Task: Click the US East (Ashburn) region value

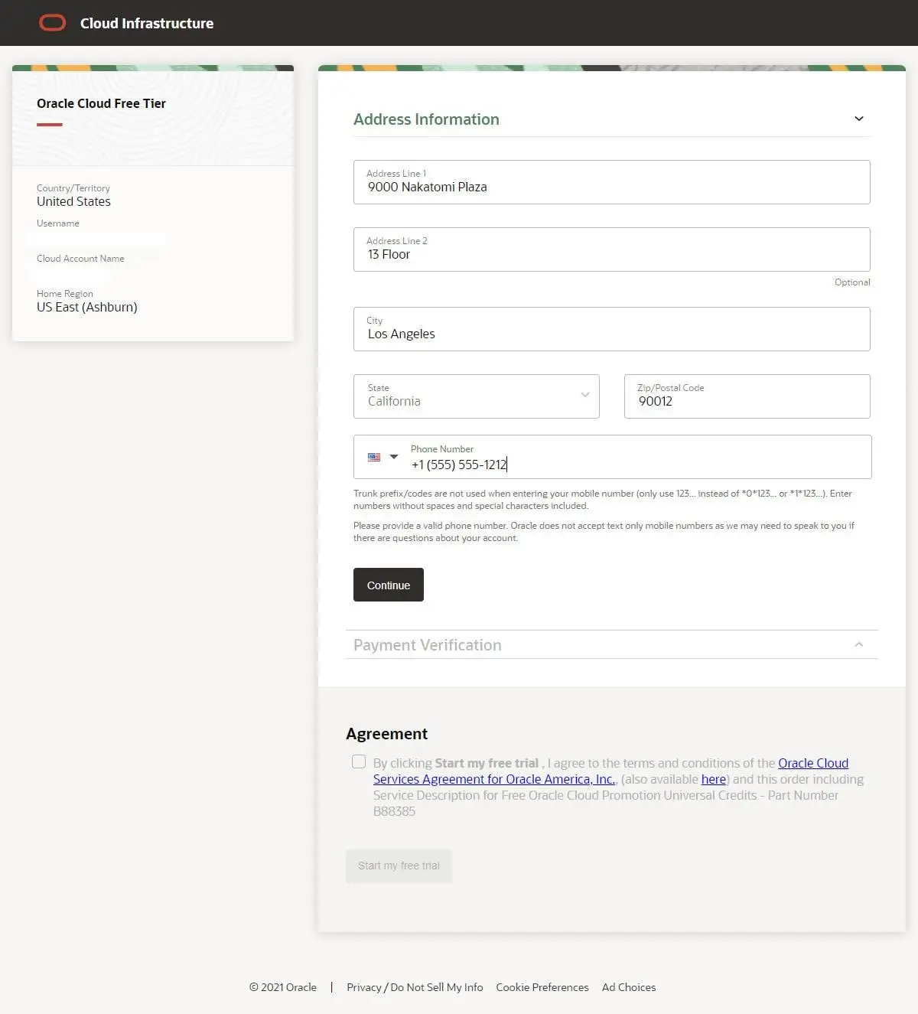Action: pos(87,307)
